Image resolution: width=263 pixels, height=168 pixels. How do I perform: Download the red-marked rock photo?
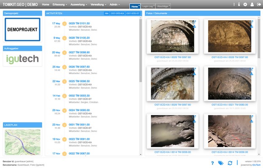pos(251,121)
